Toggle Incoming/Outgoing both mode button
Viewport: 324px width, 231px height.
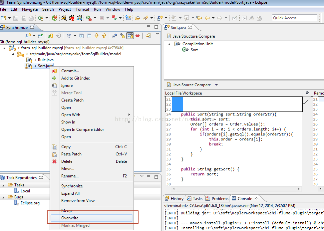(130, 36)
